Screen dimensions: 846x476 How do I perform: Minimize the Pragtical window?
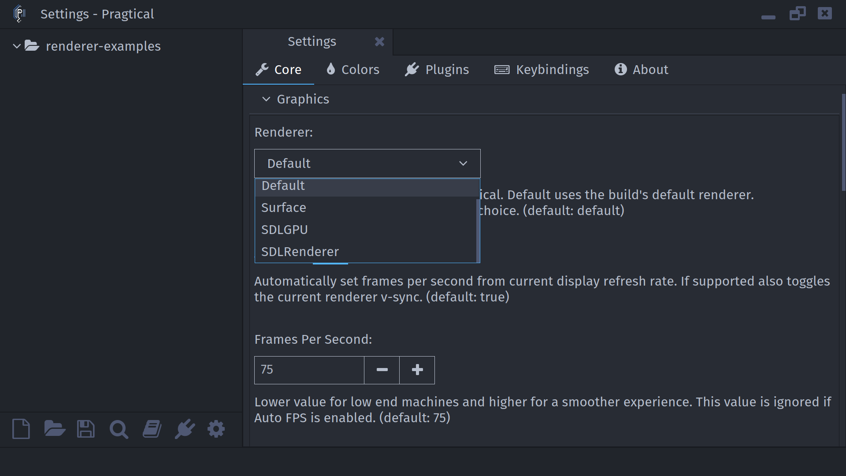pyautogui.click(x=768, y=17)
